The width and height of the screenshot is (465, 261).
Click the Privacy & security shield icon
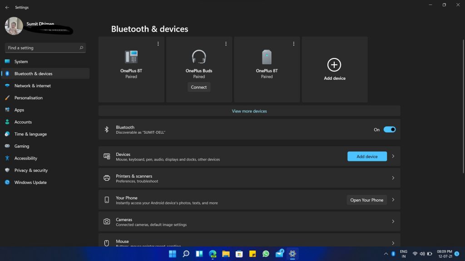[x=8, y=170]
